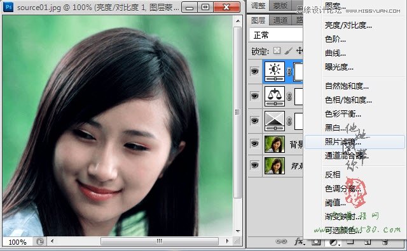The image size is (407, 251).
Task: Click the Brightness/Contrast adjustment layer thumbnail
Action: tap(275, 72)
